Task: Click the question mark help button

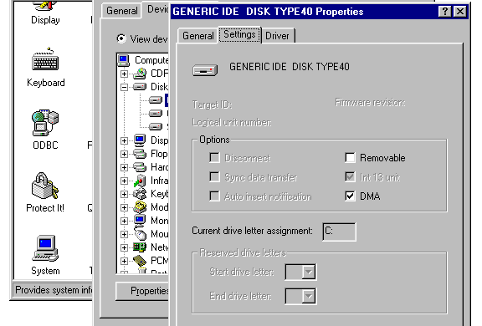Action: pyautogui.click(x=445, y=12)
